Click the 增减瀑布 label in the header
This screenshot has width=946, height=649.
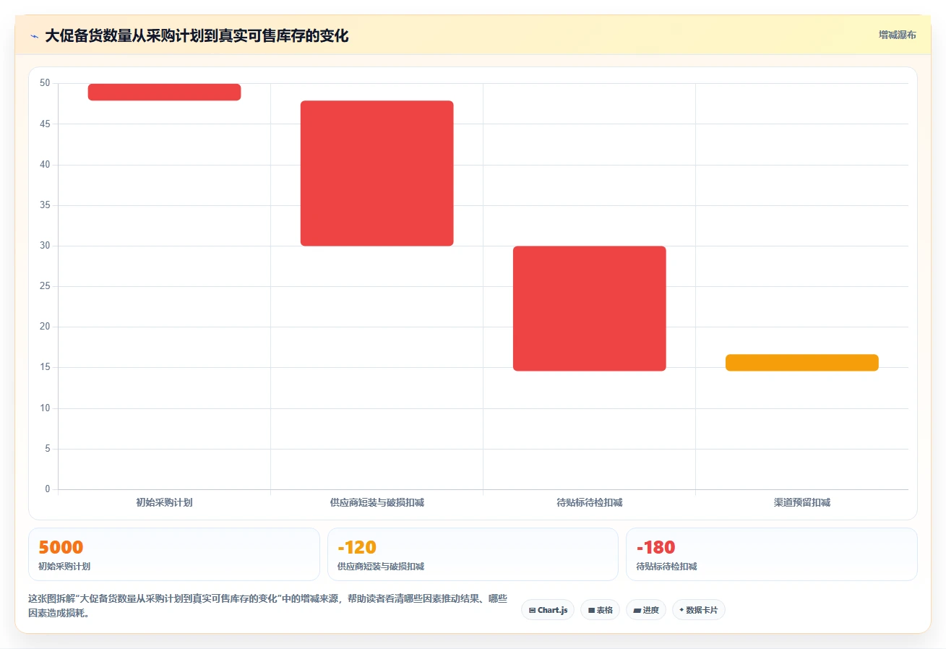click(898, 35)
